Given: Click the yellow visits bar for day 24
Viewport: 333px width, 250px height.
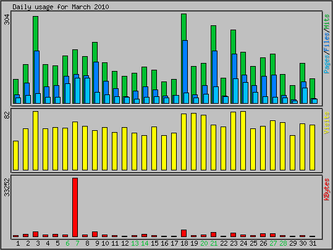Looking at the screenshot, I should (x=243, y=141).
